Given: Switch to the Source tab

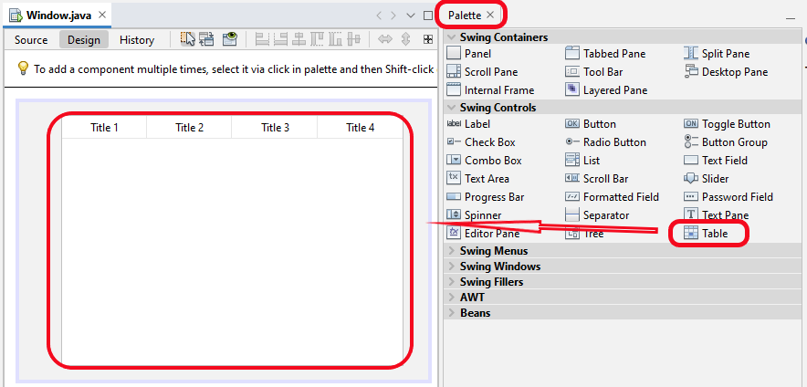Looking at the screenshot, I should (31, 40).
